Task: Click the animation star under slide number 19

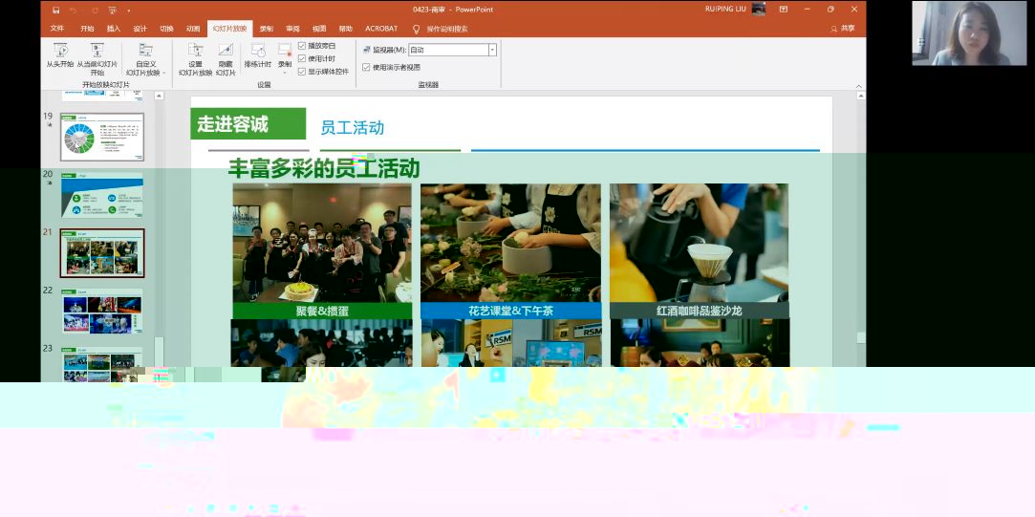Action: [49, 124]
